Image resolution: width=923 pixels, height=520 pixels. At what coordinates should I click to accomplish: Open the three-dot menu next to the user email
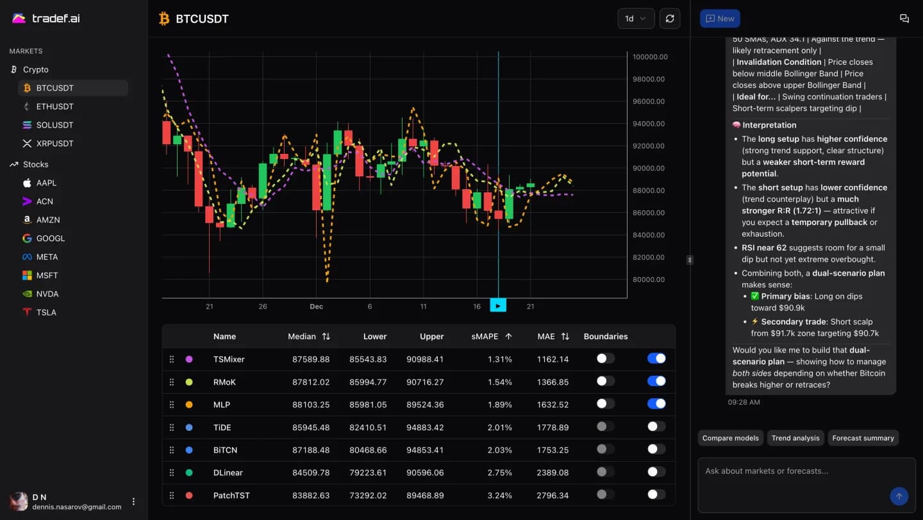pos(133,501)
